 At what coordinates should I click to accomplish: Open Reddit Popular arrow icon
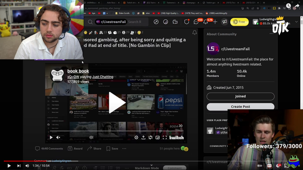click(156, 22)
